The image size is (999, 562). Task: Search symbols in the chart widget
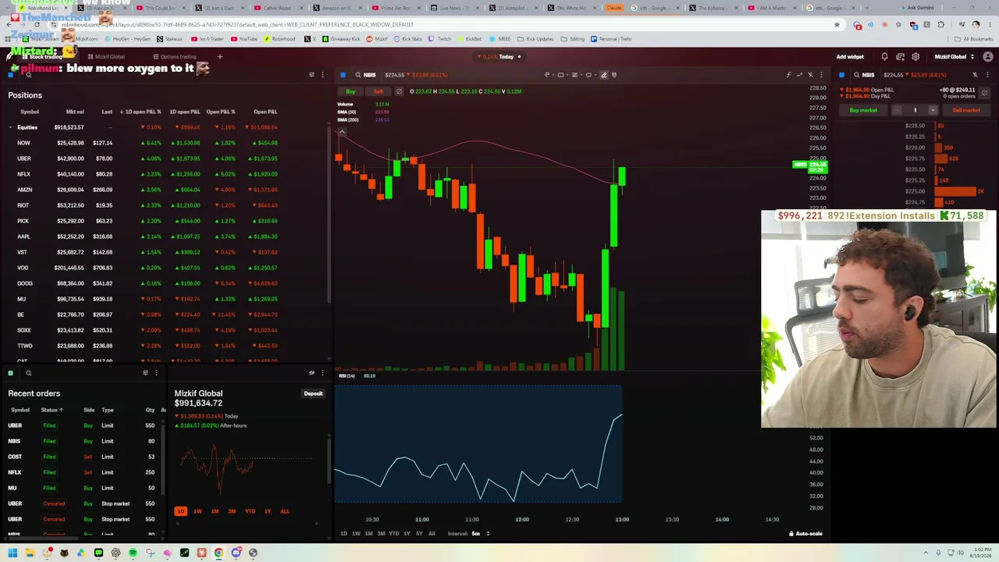(x=358, y=75)
